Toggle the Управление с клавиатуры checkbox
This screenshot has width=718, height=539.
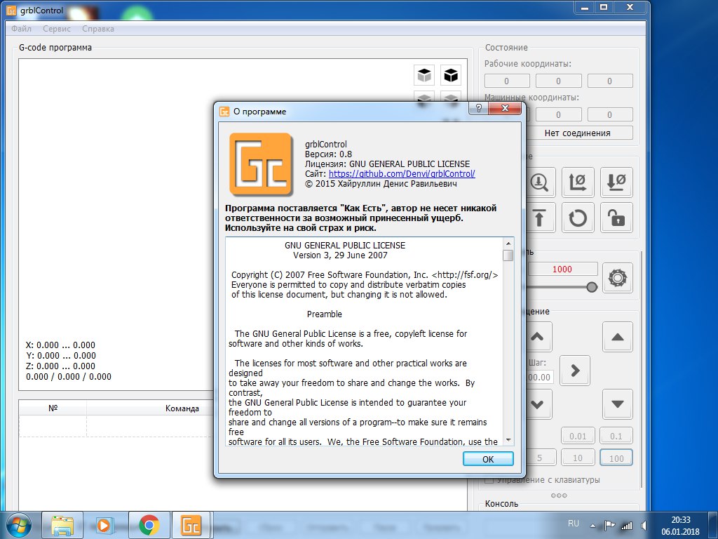click(x=489, y=480)
